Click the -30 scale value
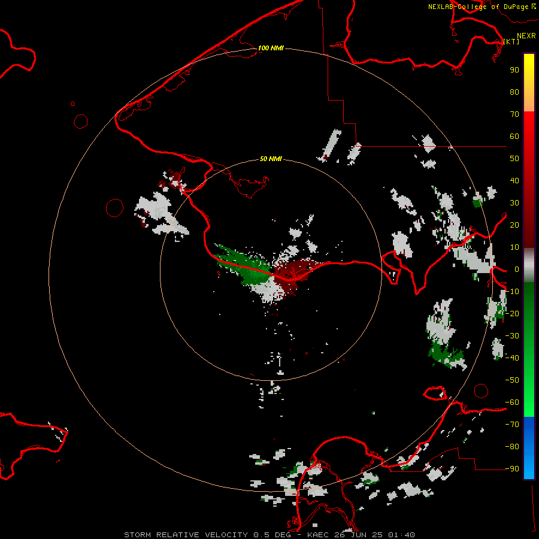539x539 pixels. pyautogui.click(x=512, y=336)
